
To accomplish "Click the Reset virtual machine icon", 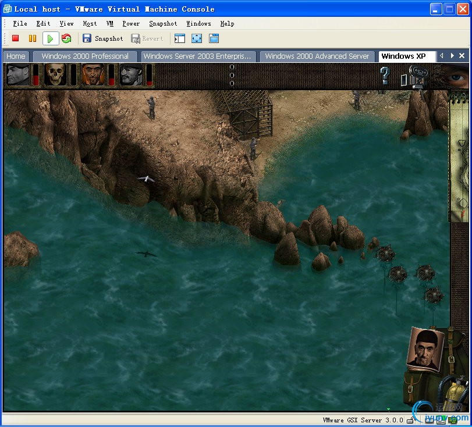I will click(66, 38).
